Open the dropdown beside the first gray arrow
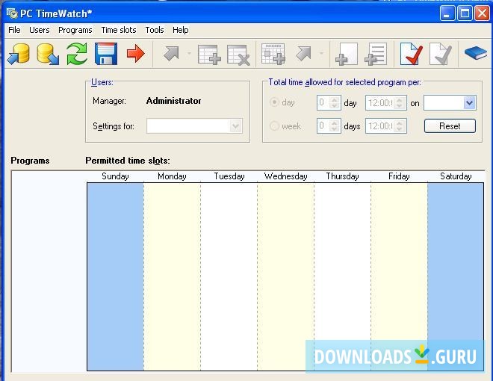 (189, 54)
